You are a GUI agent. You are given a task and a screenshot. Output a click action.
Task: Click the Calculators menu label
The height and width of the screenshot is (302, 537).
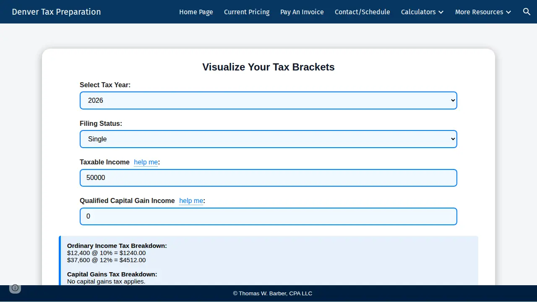(x=418, y=12)
